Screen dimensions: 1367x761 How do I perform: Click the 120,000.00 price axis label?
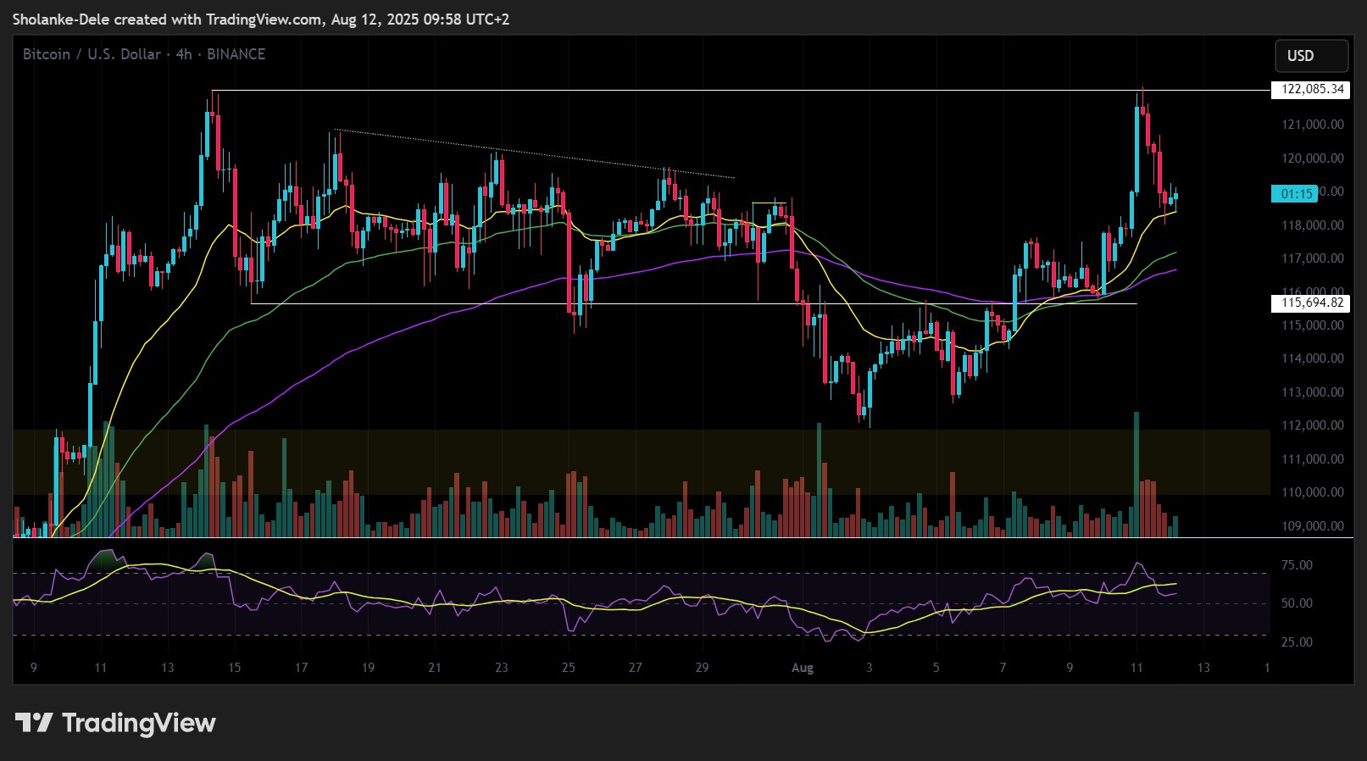[x=1313, y=158]
